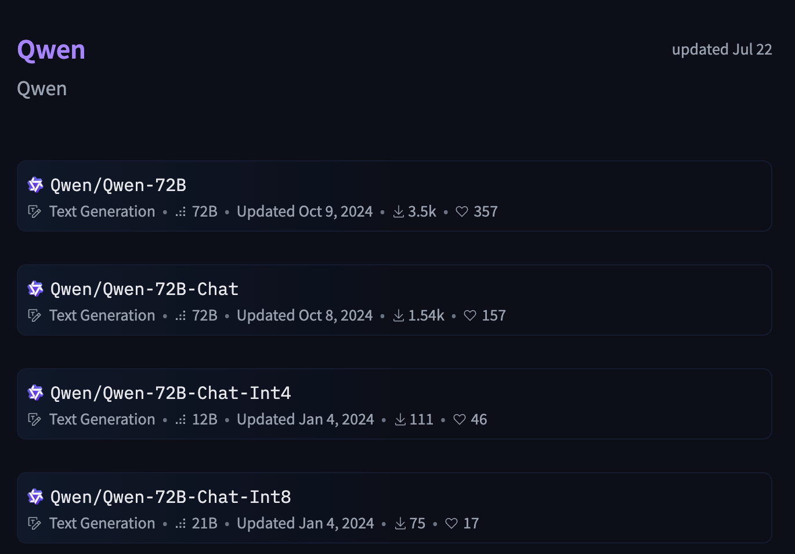
Task: Click the download icon showing 111 downloads
Action: tap(400, 420)
